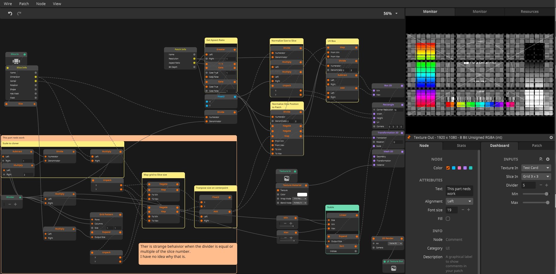
Task: Click the Texture Out node image icon
Action: coord(393,268)
